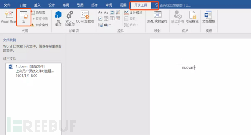The height and width of the screenshot is (135, 251).
Task: Click the 可用文件 label
Action: 9,59
